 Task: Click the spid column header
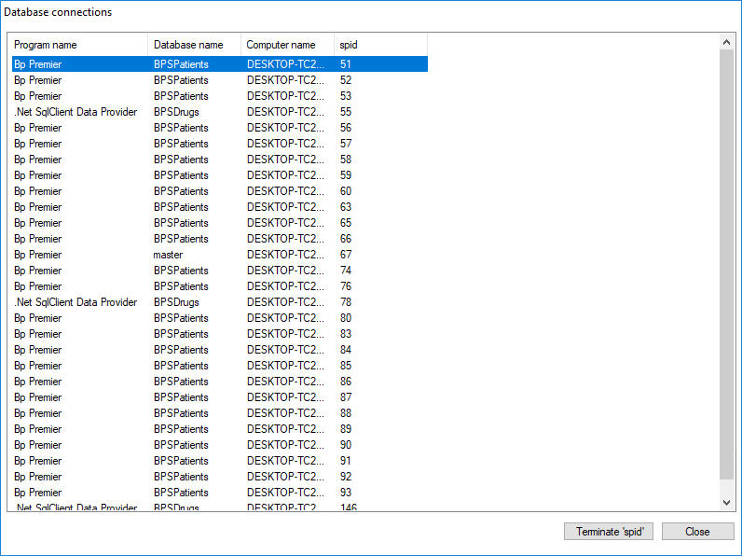coord(381,45)
